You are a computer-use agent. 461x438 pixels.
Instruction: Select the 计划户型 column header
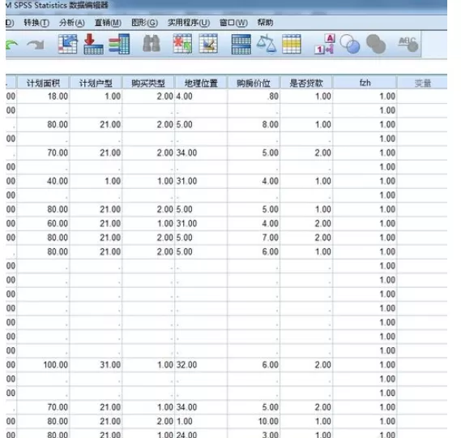click(96, 83)
